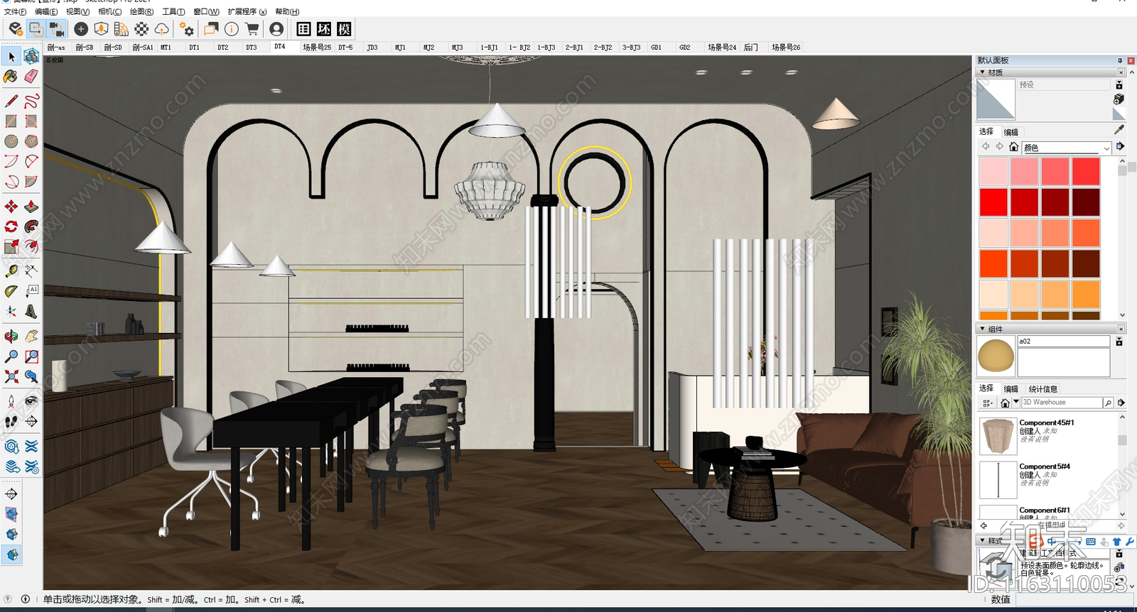
Task: Choose the Scale tool
Action: (x=11, y=246)
